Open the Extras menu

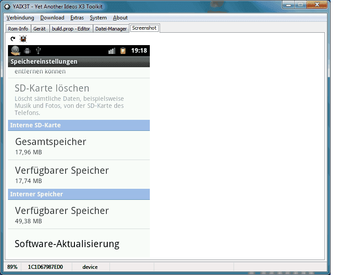77,18
